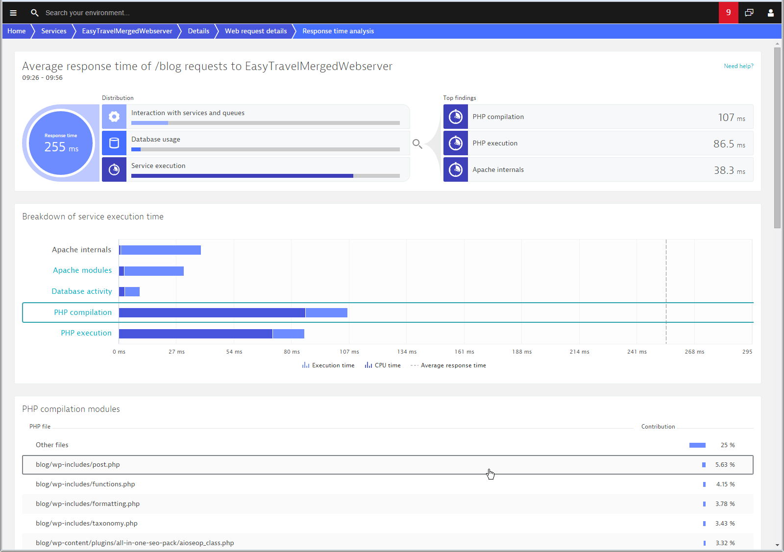Image resolution: width=784 pixels, height=552 pixels.
Task: Click the Response time 255 ms circle
Action: click(x=61, y=143)
